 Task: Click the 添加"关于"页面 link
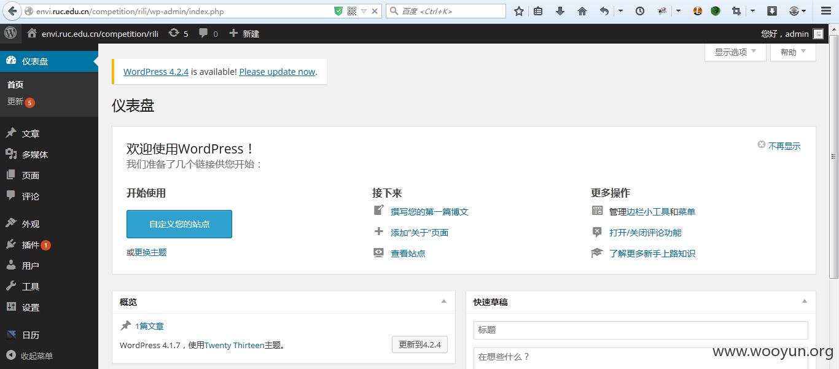point(419,233)
